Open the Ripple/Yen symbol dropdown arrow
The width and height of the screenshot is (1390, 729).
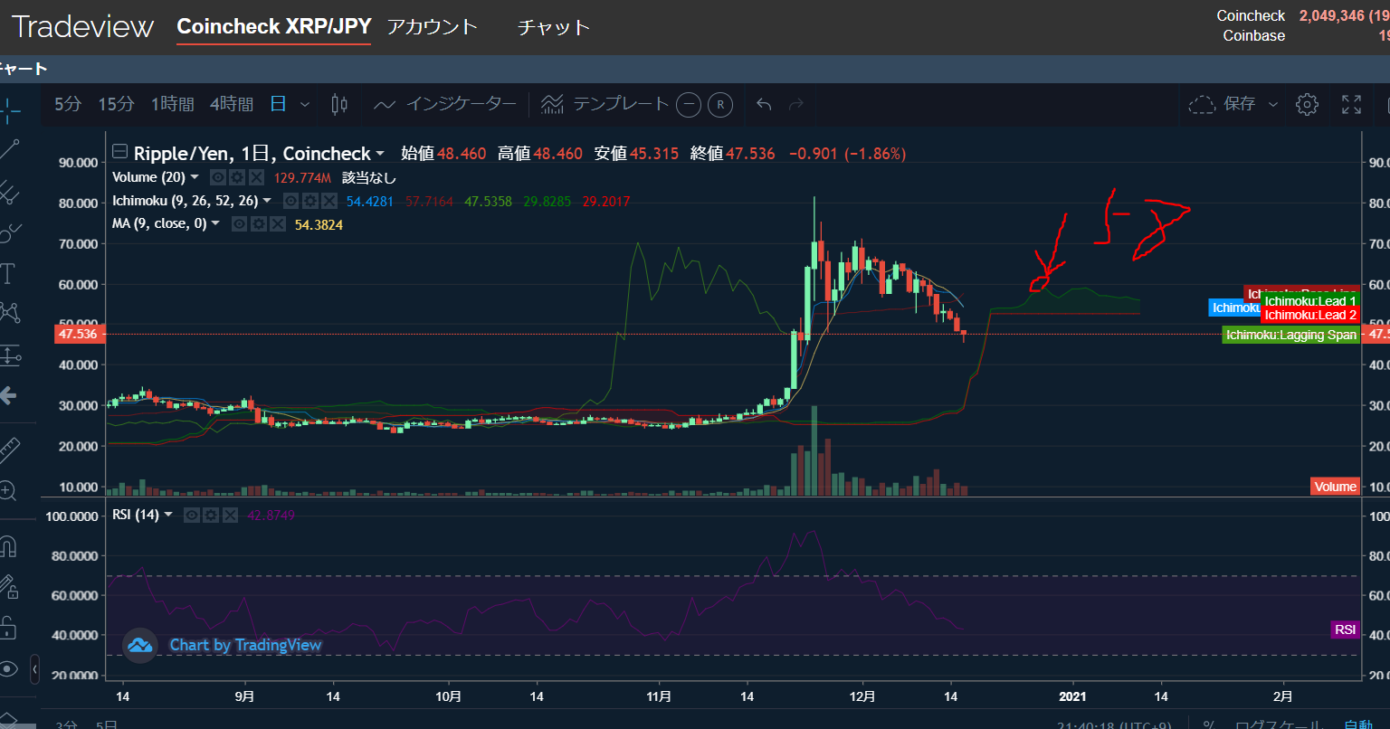pos(380,154)
